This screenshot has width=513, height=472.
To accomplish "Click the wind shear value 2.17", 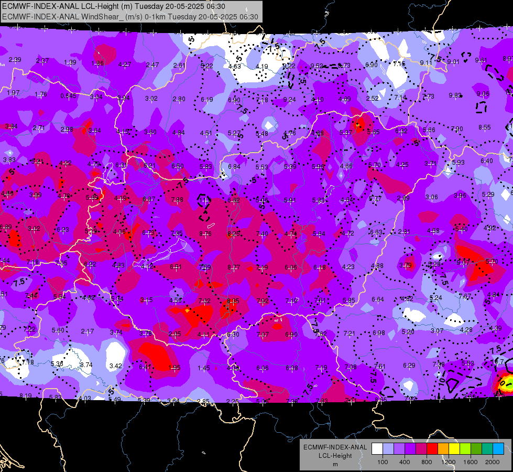I will (88, 331).
